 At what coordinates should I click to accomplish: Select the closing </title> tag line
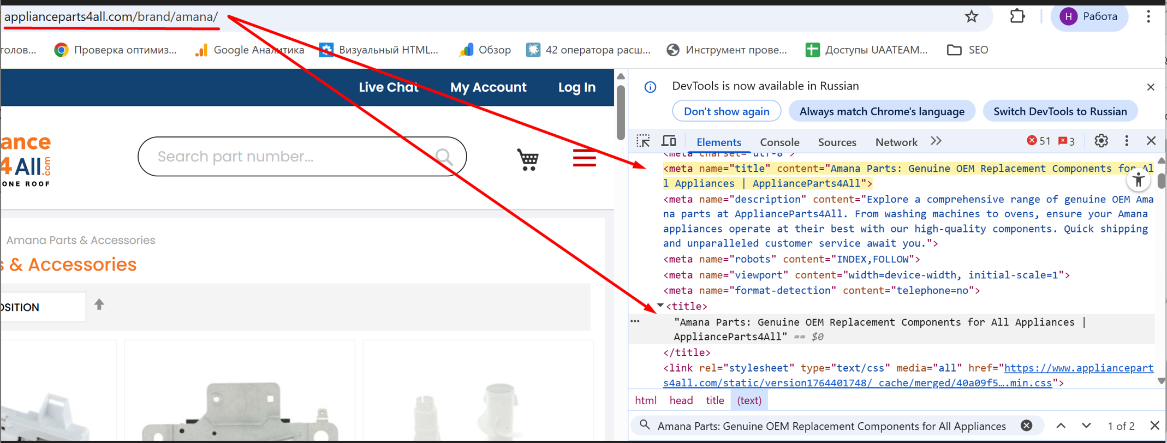point(687,352)
